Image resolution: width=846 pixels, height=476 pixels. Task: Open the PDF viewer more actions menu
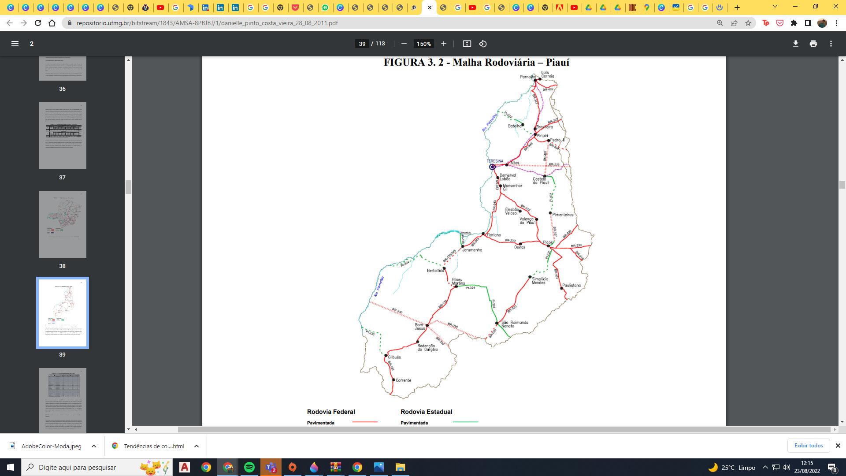(x=831, y=44)
